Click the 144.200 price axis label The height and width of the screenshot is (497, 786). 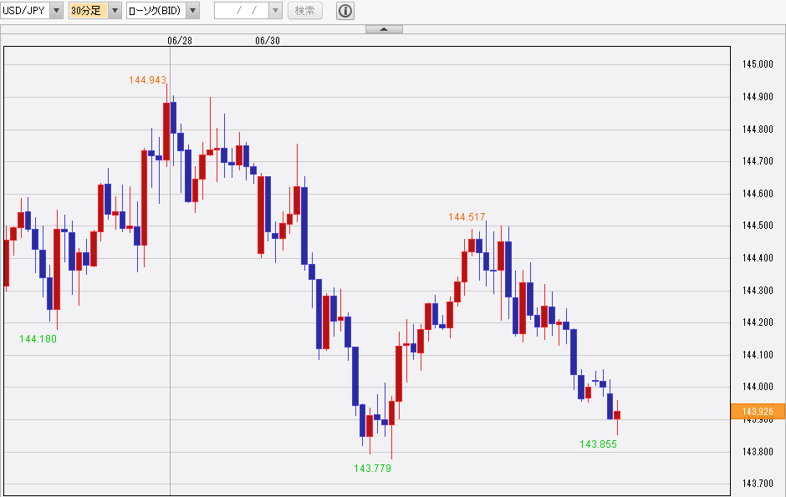[x=758, y=322]
